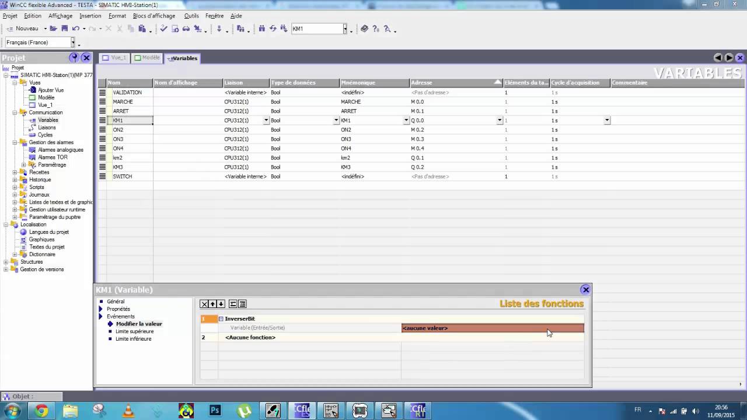The width and height of the screenshot is (747, 420).
Task: Select row handle of MARCHE variable
Action: (102, 101)
